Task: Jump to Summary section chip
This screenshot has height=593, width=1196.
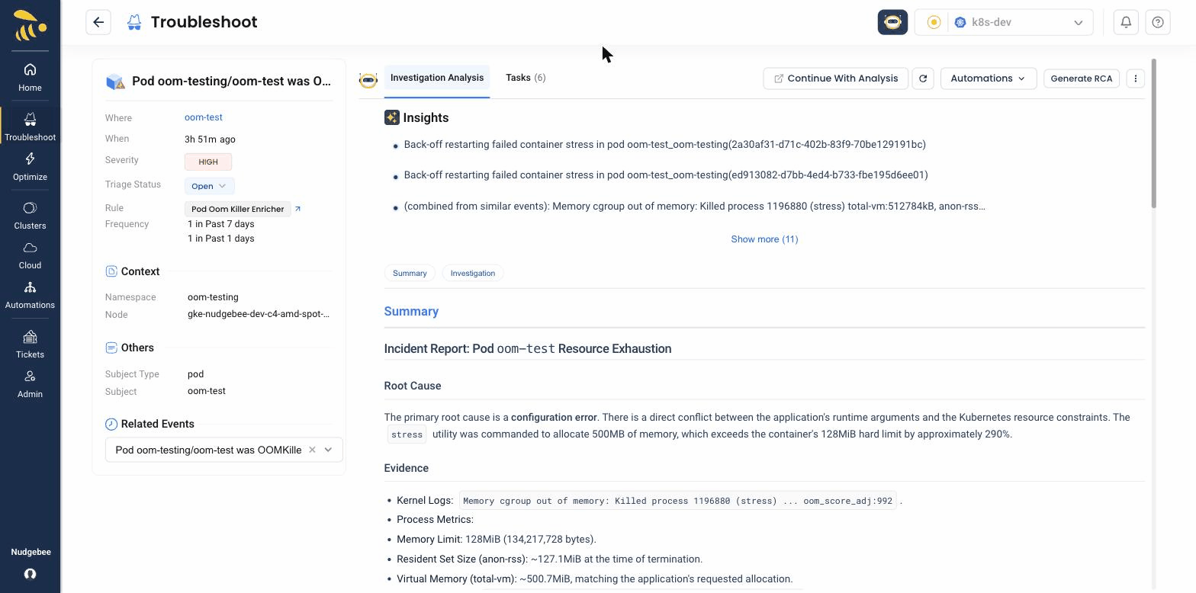Action: tap(410, 273)
